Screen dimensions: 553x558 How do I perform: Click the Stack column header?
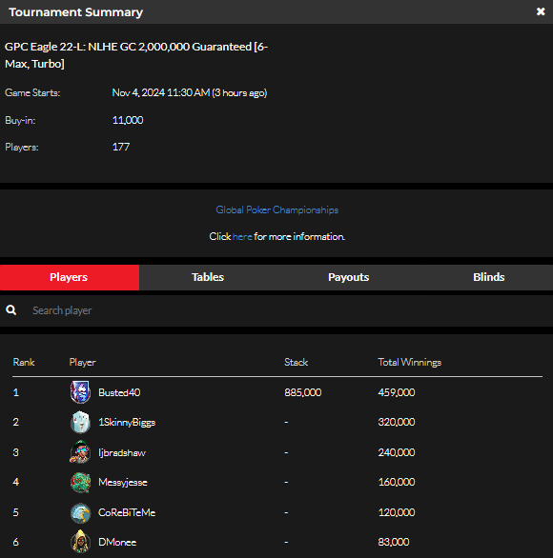(x=297, y=362)
